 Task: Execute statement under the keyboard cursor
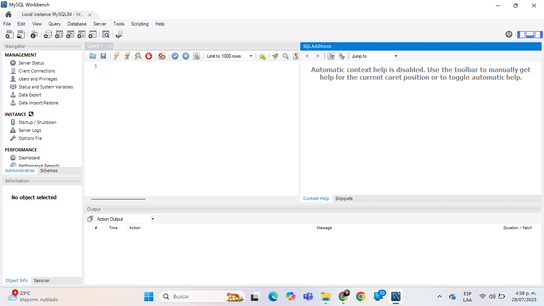coord(127,56)
